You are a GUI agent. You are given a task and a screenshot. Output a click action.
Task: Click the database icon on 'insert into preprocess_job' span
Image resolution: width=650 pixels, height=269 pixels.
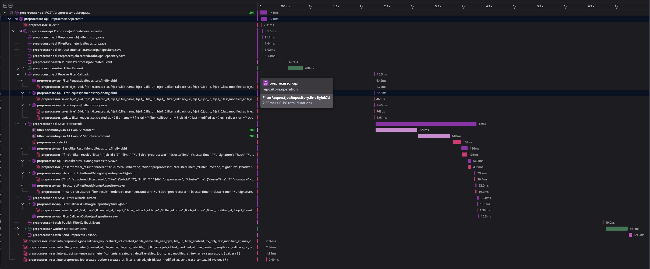tap(25, 241)
